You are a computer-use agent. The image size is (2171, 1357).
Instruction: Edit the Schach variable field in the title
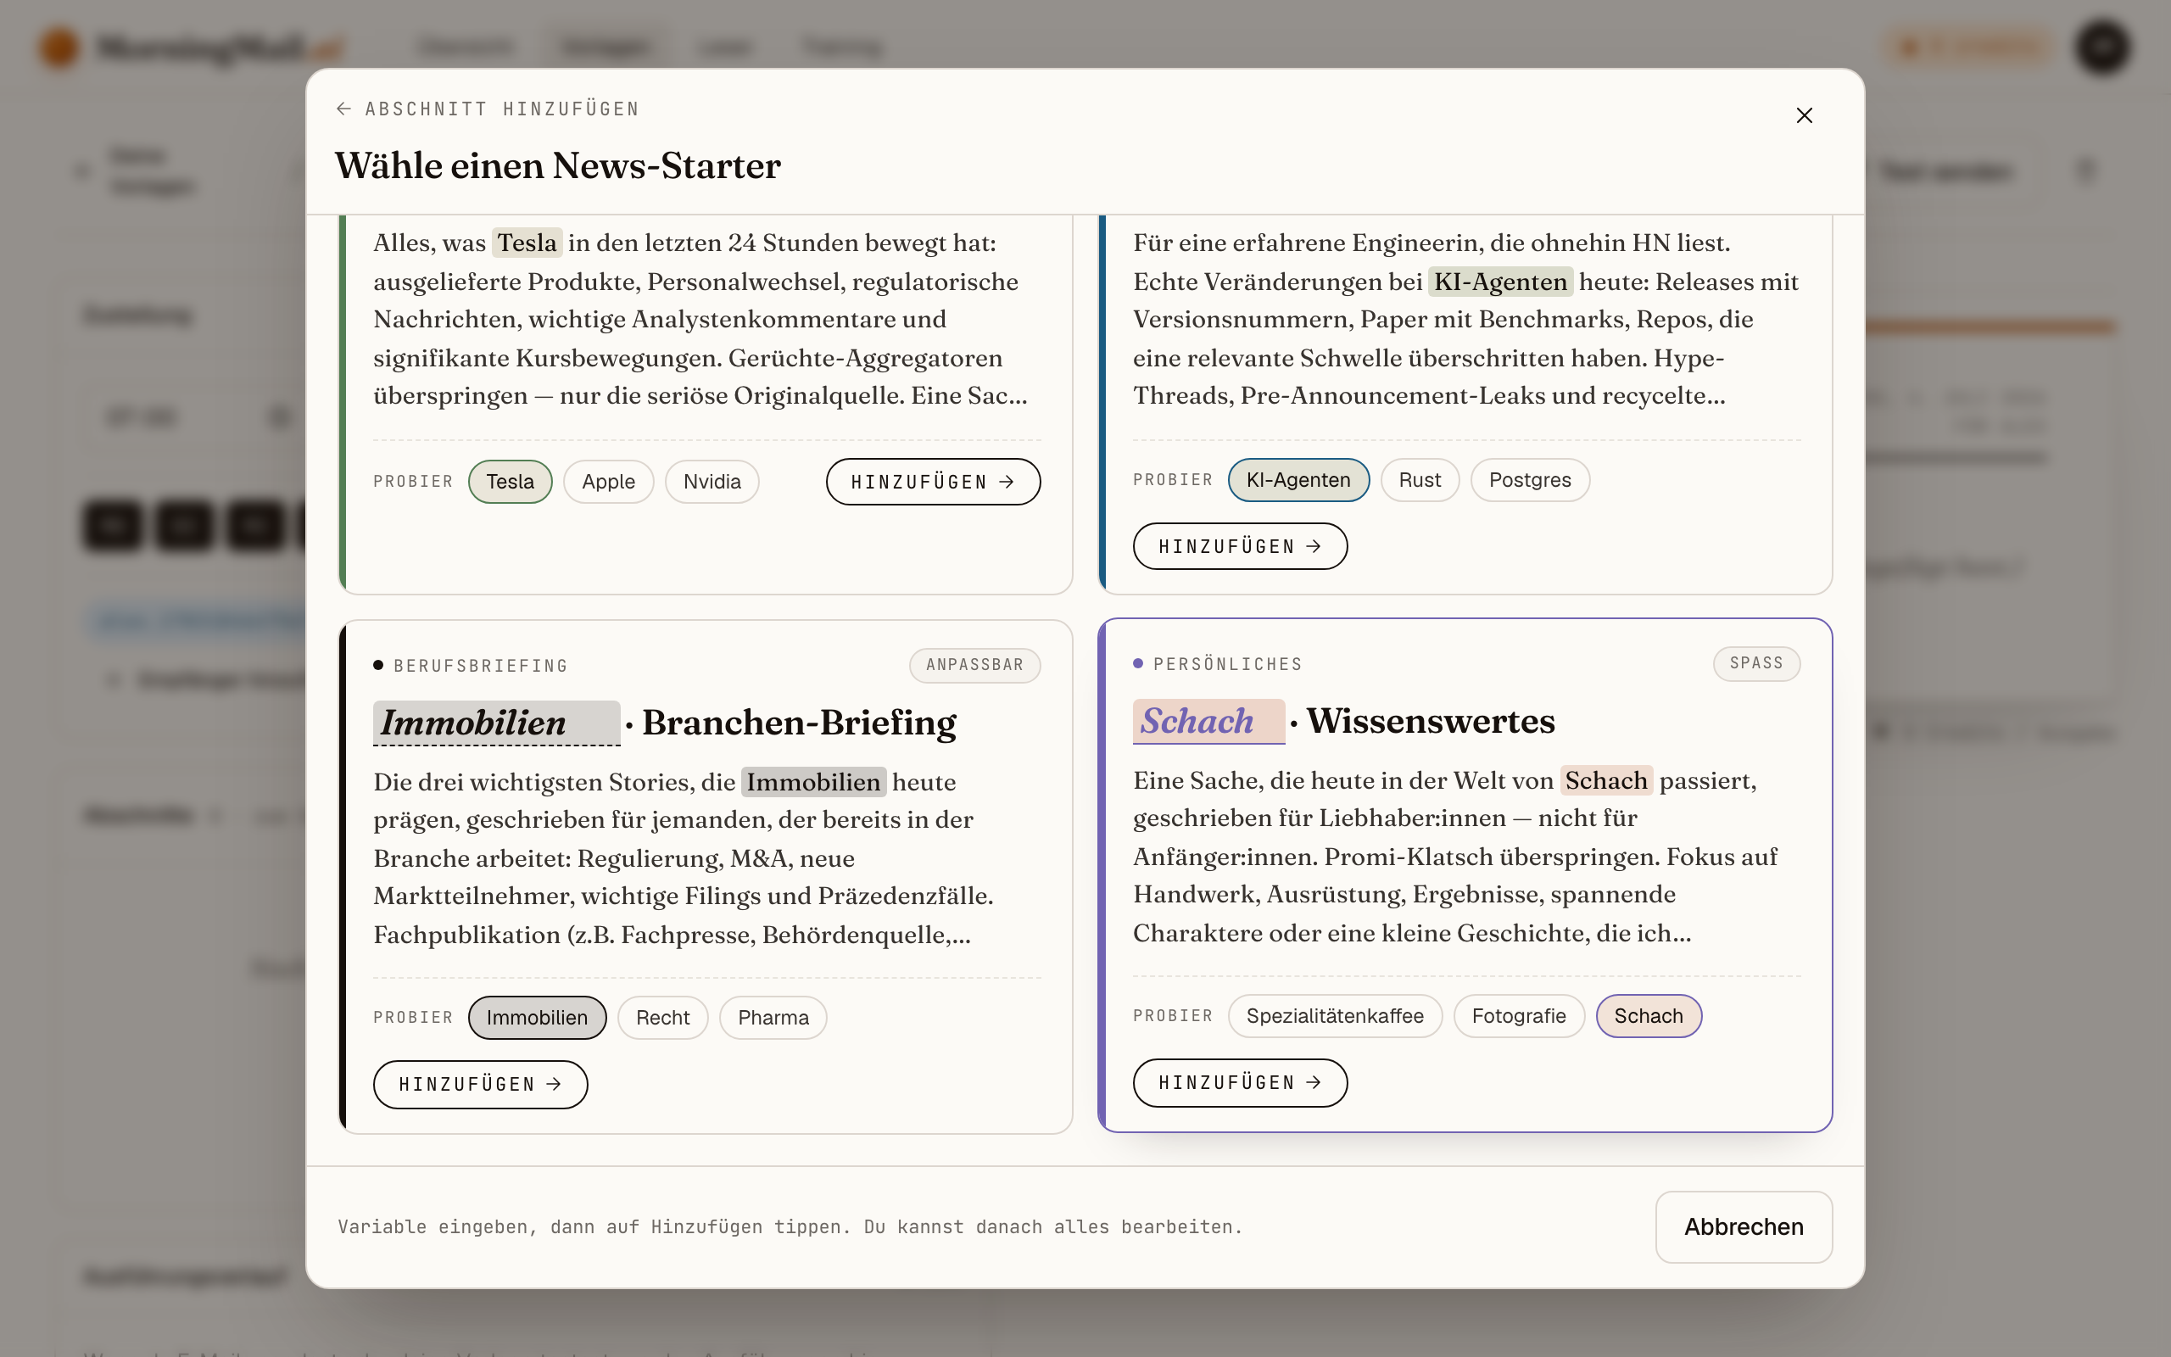(x=1208, y=721)
